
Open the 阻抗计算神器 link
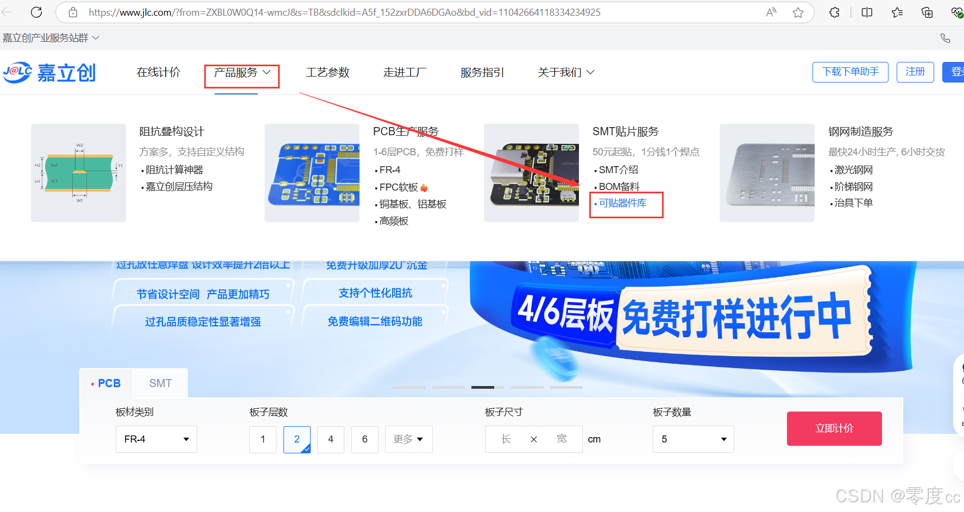[174, 170]
